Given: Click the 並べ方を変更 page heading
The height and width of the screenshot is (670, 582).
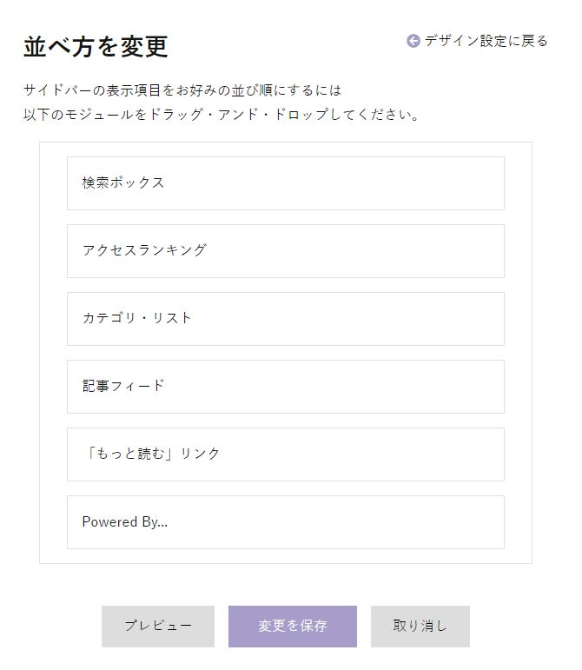Looking at the screenshot, I should (x=96, y=47).
